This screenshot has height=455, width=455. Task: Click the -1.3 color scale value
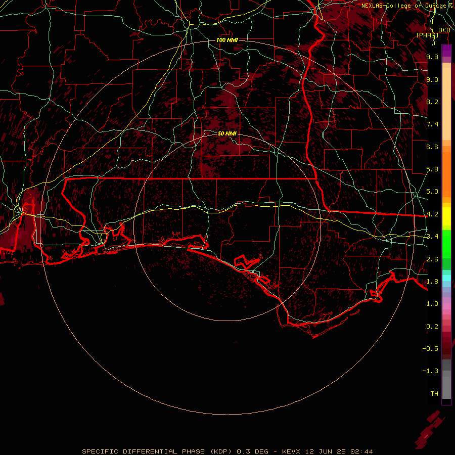tap(430, 371)
